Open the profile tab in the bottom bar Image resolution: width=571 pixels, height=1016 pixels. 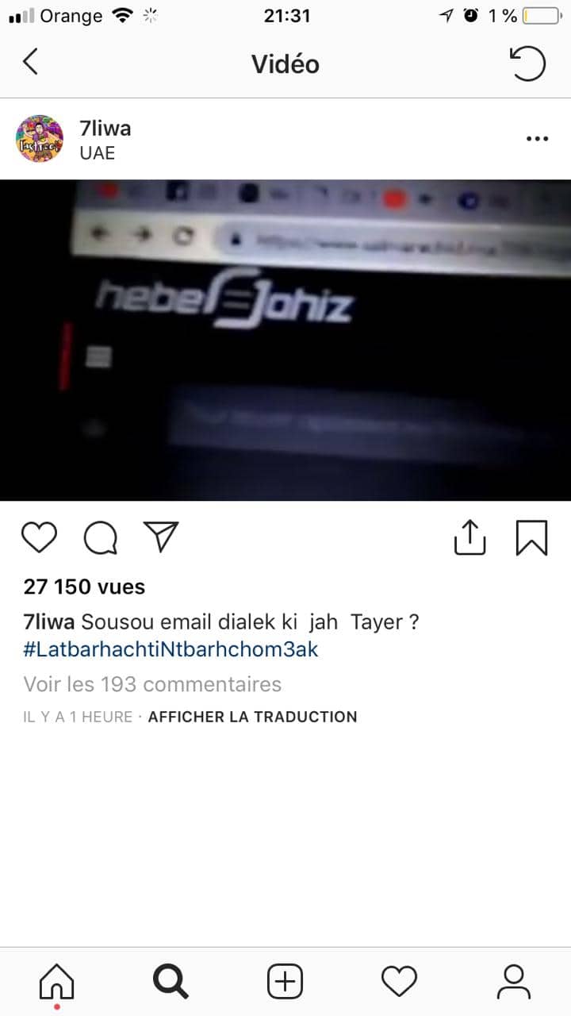pyautogui.click(x=513, y=982)
